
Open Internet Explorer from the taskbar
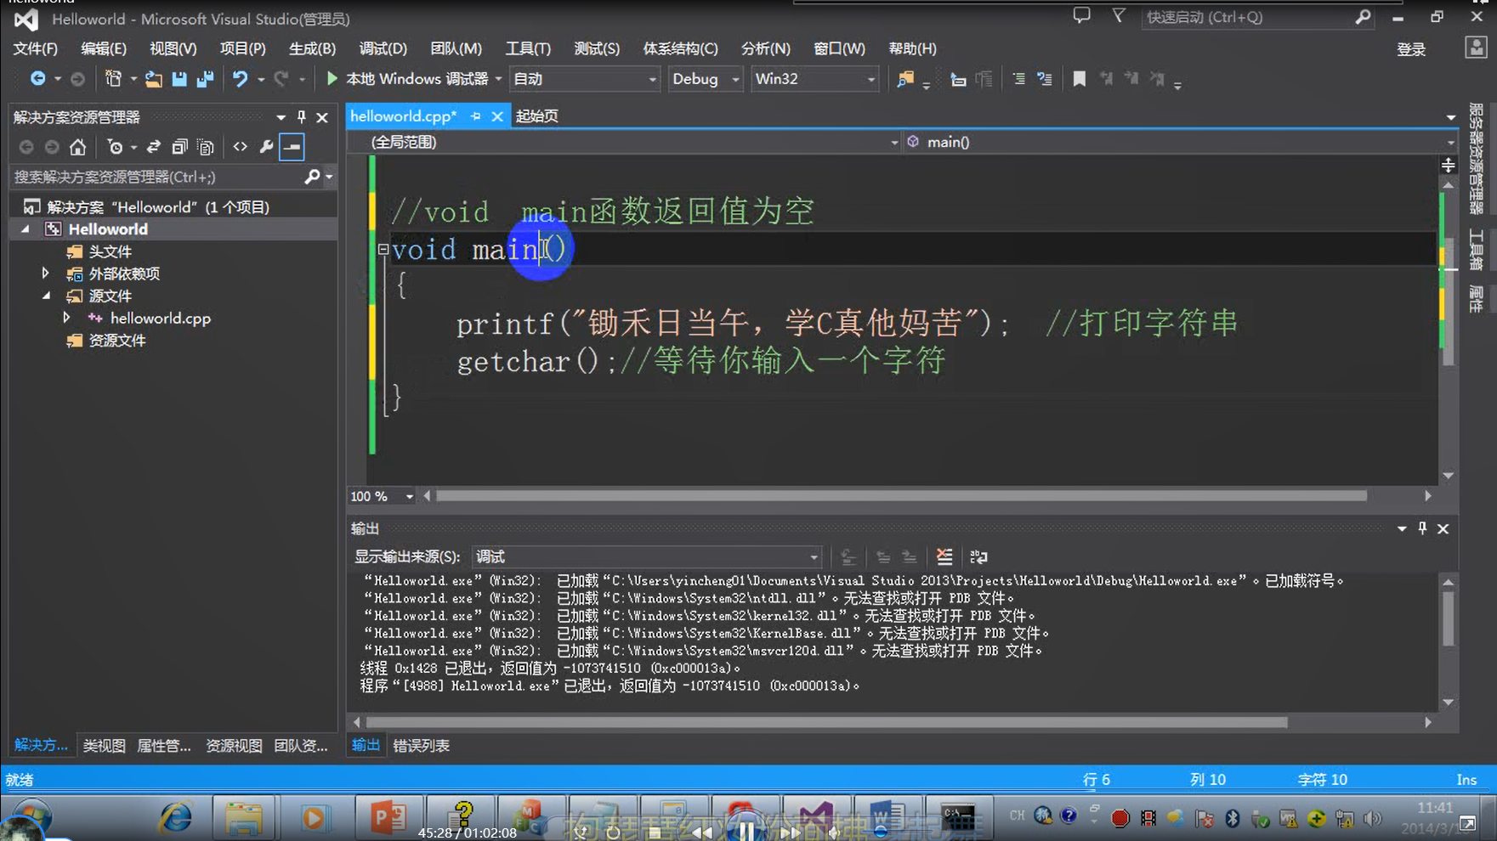(176, 818)
